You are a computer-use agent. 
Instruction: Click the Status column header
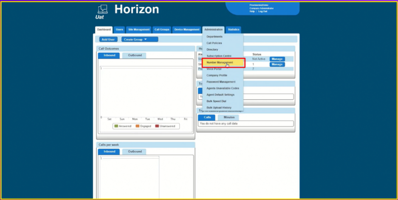pyautogui.click(x=257, y=54)
